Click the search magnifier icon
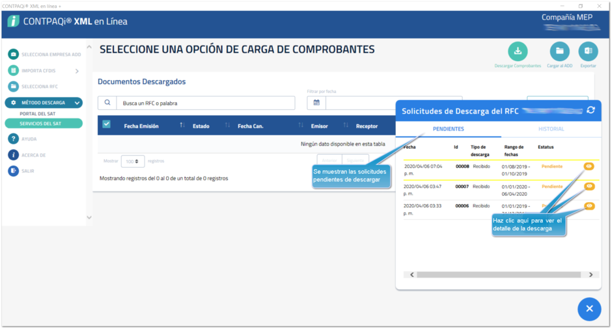The image size is (612, 329). coord(107,103)
